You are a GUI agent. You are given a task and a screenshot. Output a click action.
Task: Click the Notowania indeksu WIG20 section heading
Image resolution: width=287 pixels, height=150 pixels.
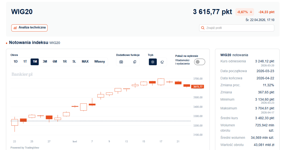tap(35, 42)
